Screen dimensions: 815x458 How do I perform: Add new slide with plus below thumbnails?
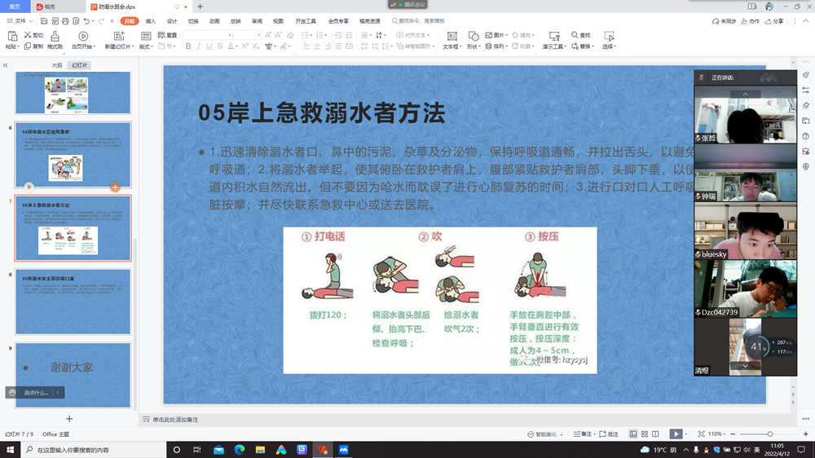pos(69,419)
